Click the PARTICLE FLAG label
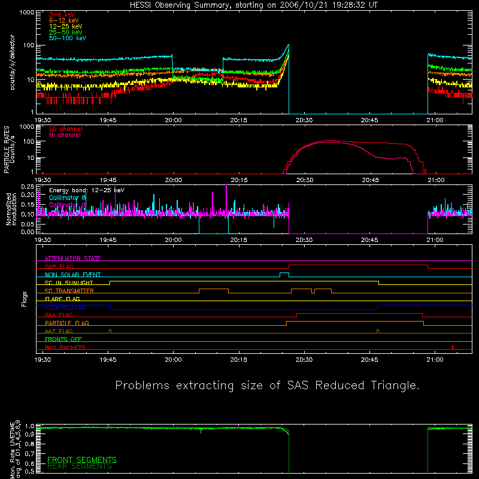This screenshot has width=479, height=479. (67, 323)
